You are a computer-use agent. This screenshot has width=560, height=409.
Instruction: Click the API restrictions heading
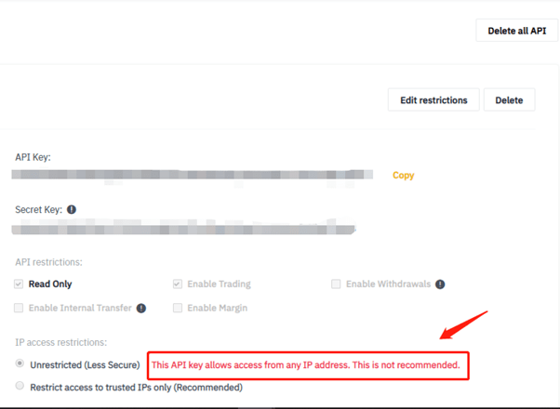pyautogui.click(x=48, y=262)
